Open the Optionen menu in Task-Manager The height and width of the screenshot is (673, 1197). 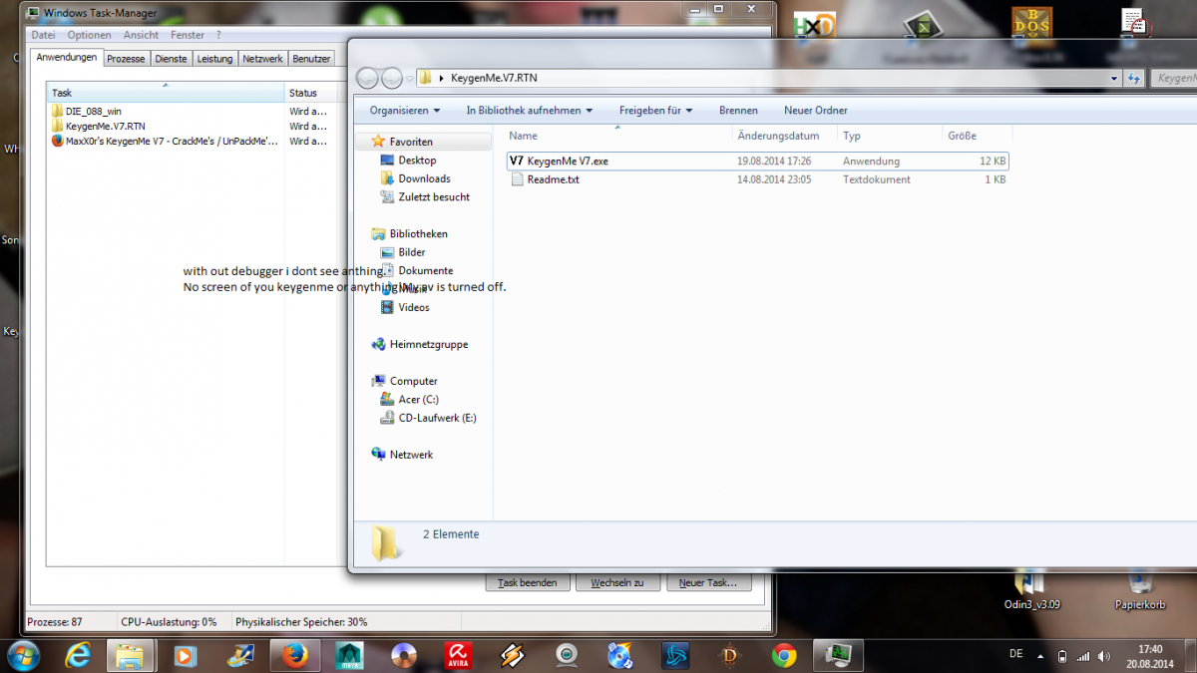coord(89,35)
